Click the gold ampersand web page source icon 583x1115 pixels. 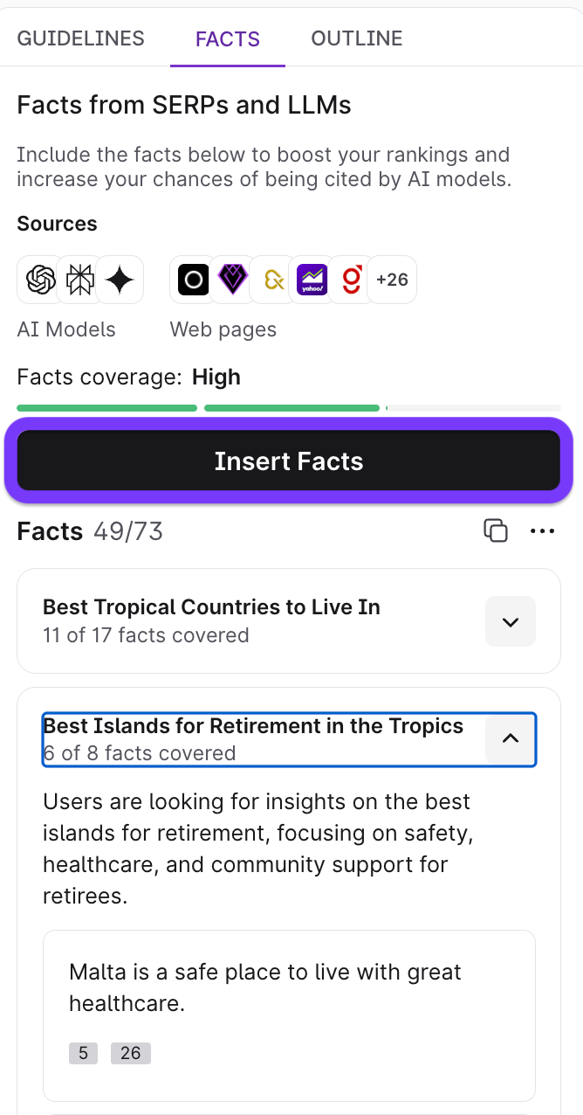coord(273,280)
